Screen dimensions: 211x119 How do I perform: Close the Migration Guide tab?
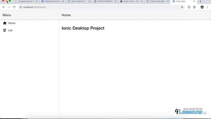pyautogui.click(x=63, y=1)
